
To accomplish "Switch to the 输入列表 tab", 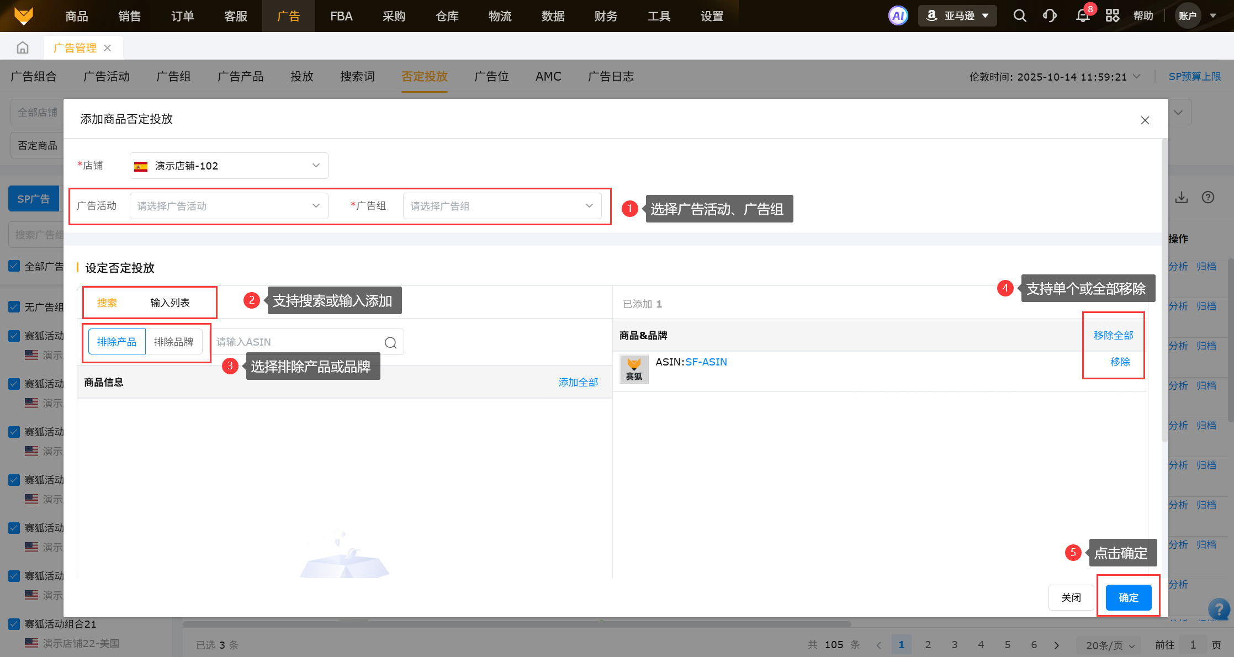I will point(170,303).
